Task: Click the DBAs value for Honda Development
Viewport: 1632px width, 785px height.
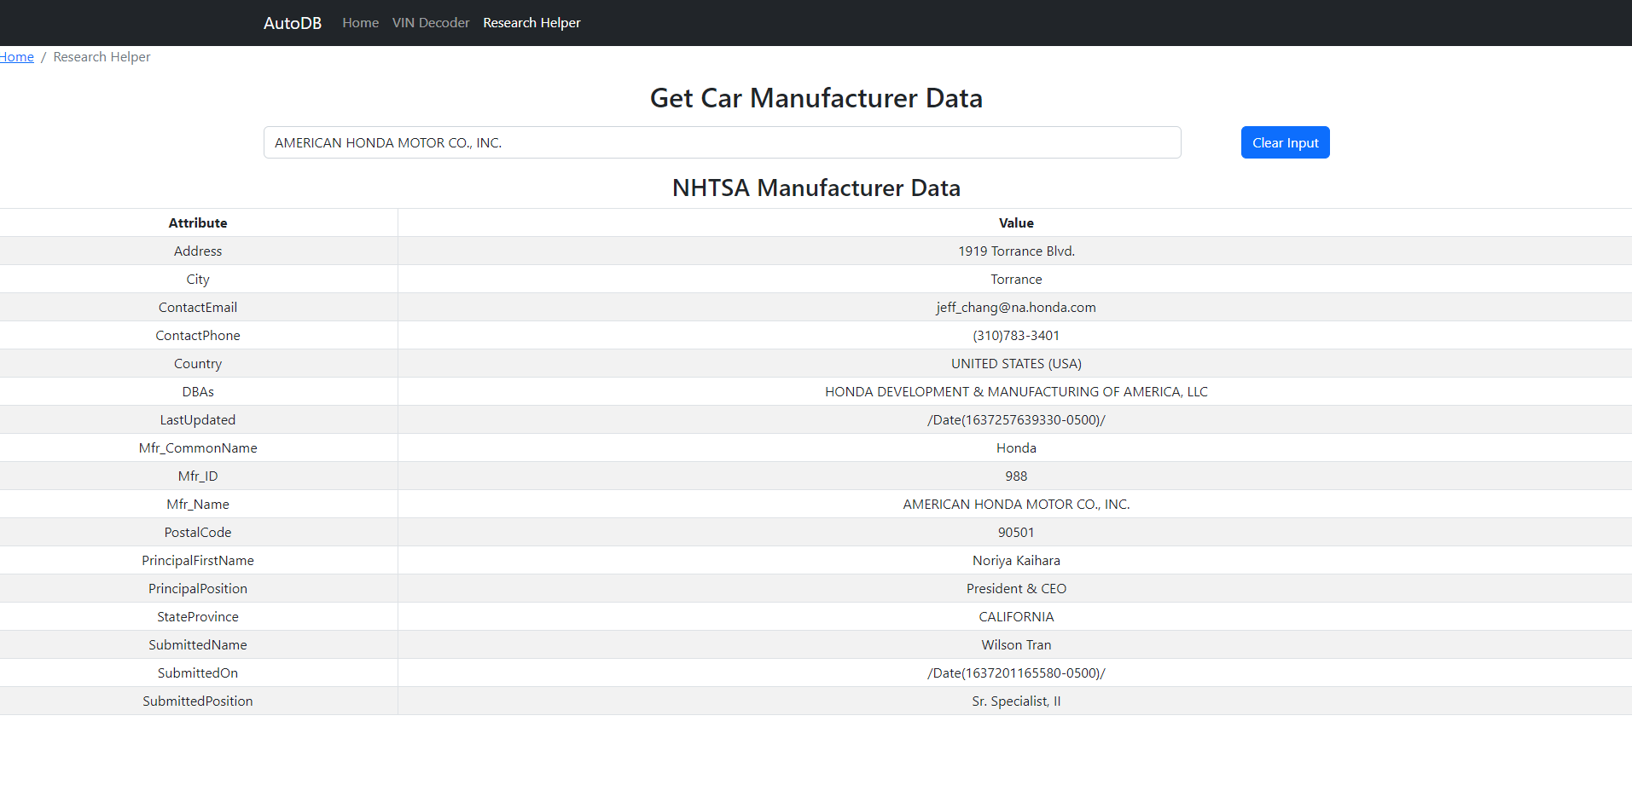Action: point(1015,391)
